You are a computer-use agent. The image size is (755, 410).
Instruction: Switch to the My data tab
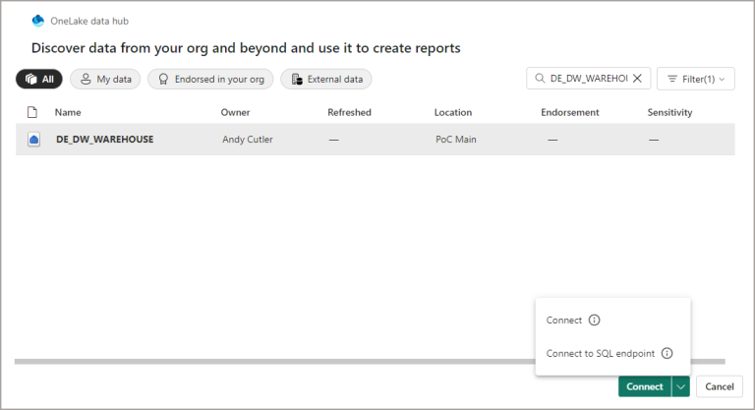tap(105, 79)
